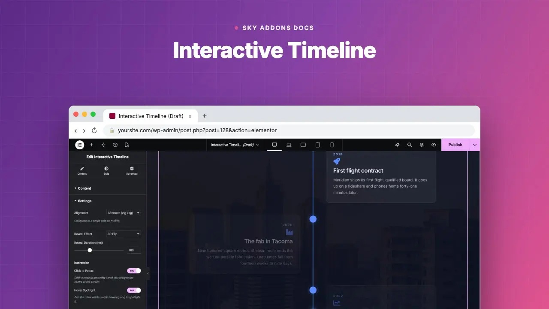Viewport: 549px width, 309px height.
Task: Click the browser address bar URL
Action: pyautogui.click(x=197, y=130)
